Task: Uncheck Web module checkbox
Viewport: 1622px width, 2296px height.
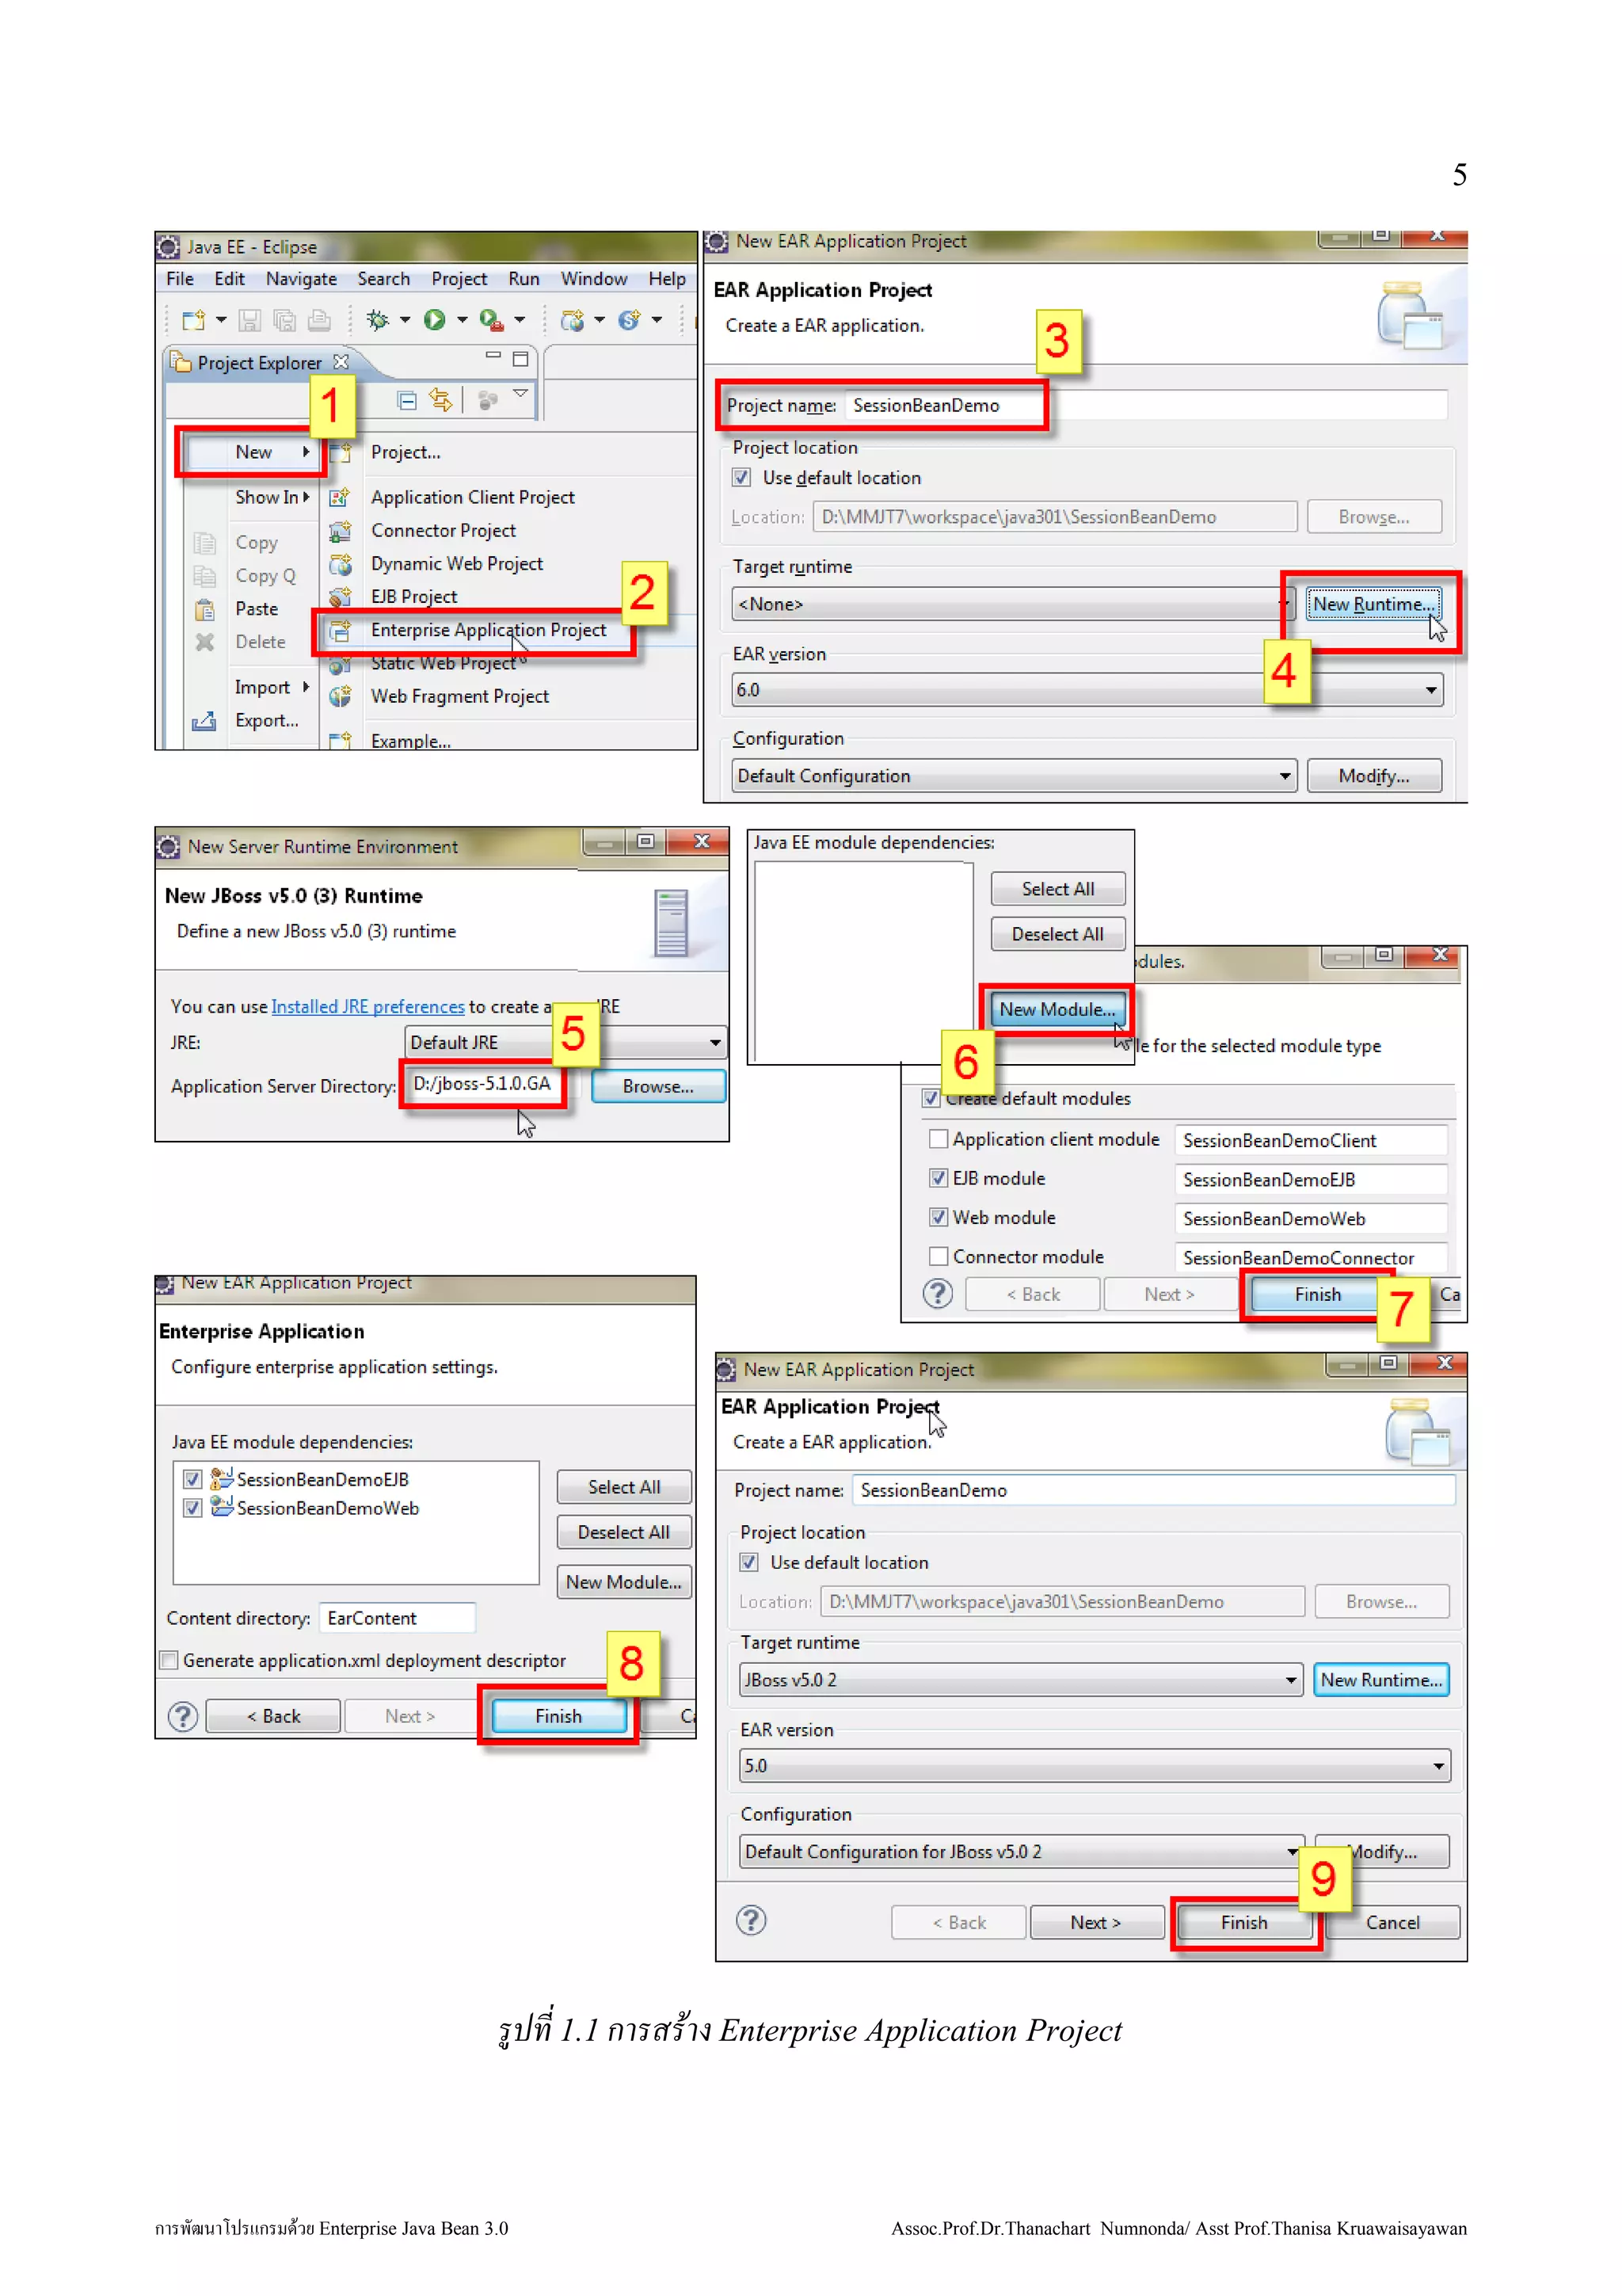Action: pyautogui.click(x=939, y=1217)
